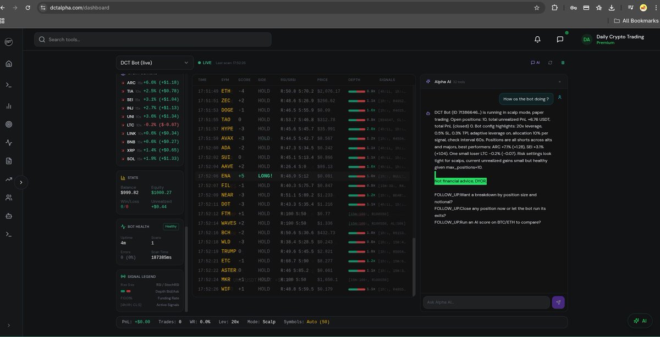
Task: Click the SOL open position row
Action: coord(150,159)
